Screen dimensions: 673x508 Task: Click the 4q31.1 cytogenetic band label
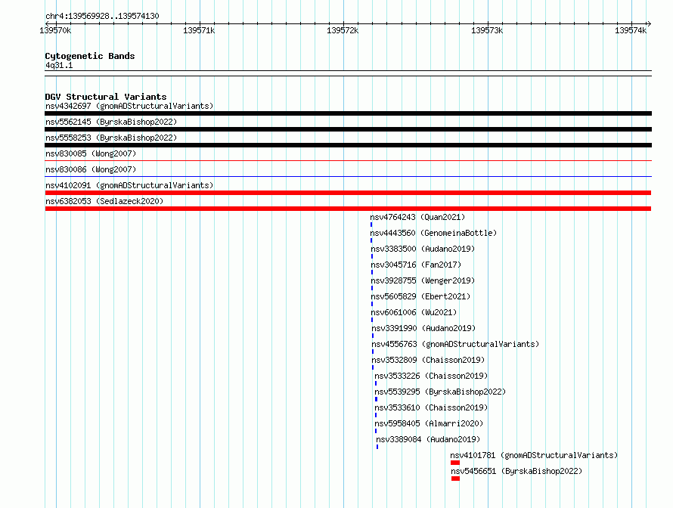click(x=59, y=65)
